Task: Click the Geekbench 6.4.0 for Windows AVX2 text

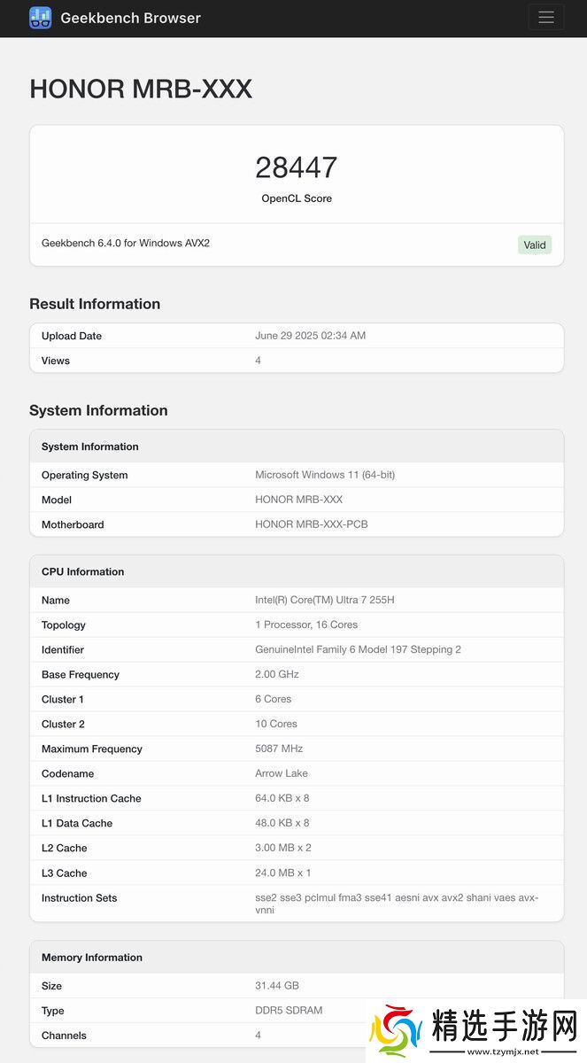Action: (x=126, y=243)
